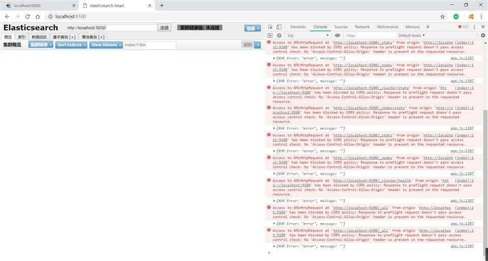488x261 pixels.
Task: Open Console settings gear icon
Action: pos(483,35)
